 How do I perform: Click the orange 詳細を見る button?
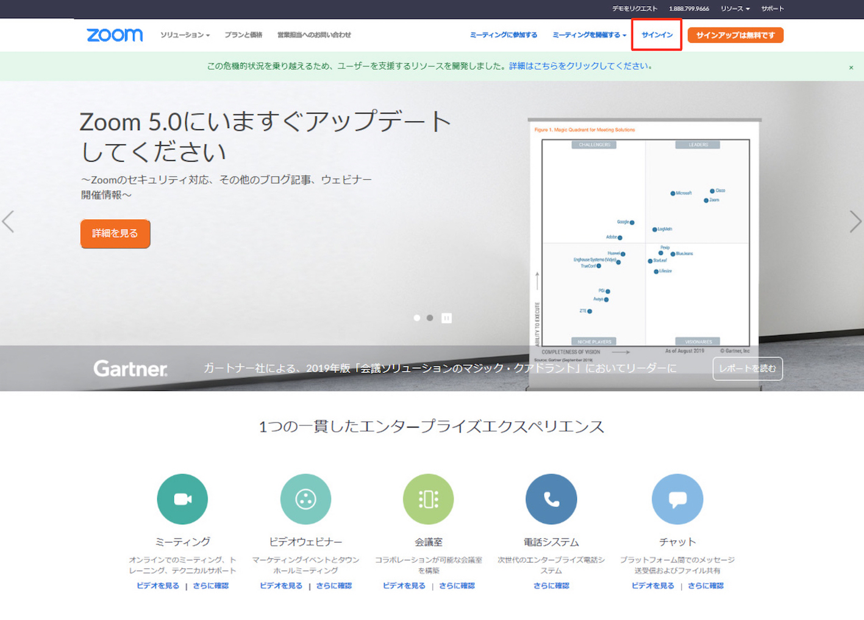(115, 233)
